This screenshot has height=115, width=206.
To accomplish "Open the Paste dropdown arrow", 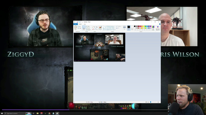I will [x=75, y=30].
